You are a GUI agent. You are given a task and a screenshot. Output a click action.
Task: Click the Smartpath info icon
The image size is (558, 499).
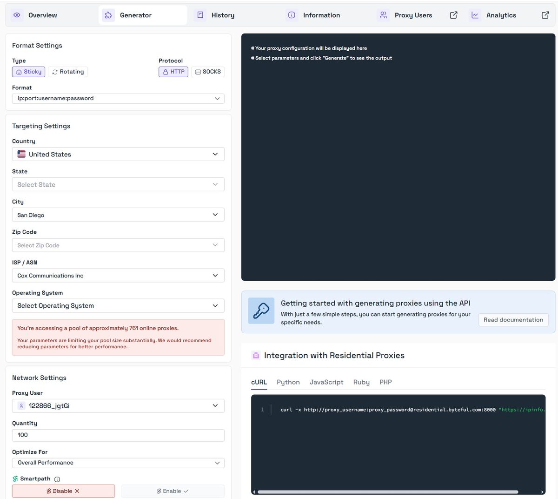57,479
